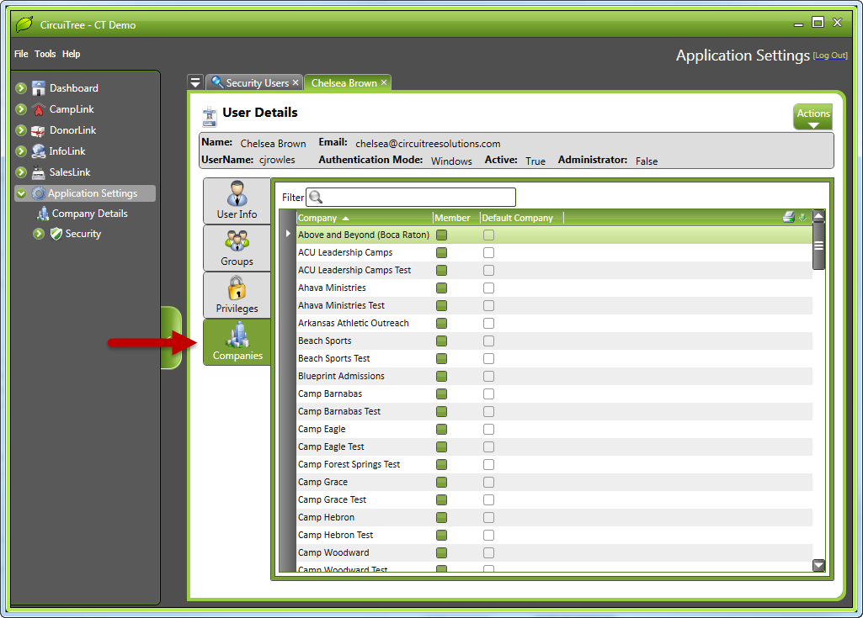Open the Tools menu
The width and height of the screenshot is (863, 618).
tap(45, 54)
